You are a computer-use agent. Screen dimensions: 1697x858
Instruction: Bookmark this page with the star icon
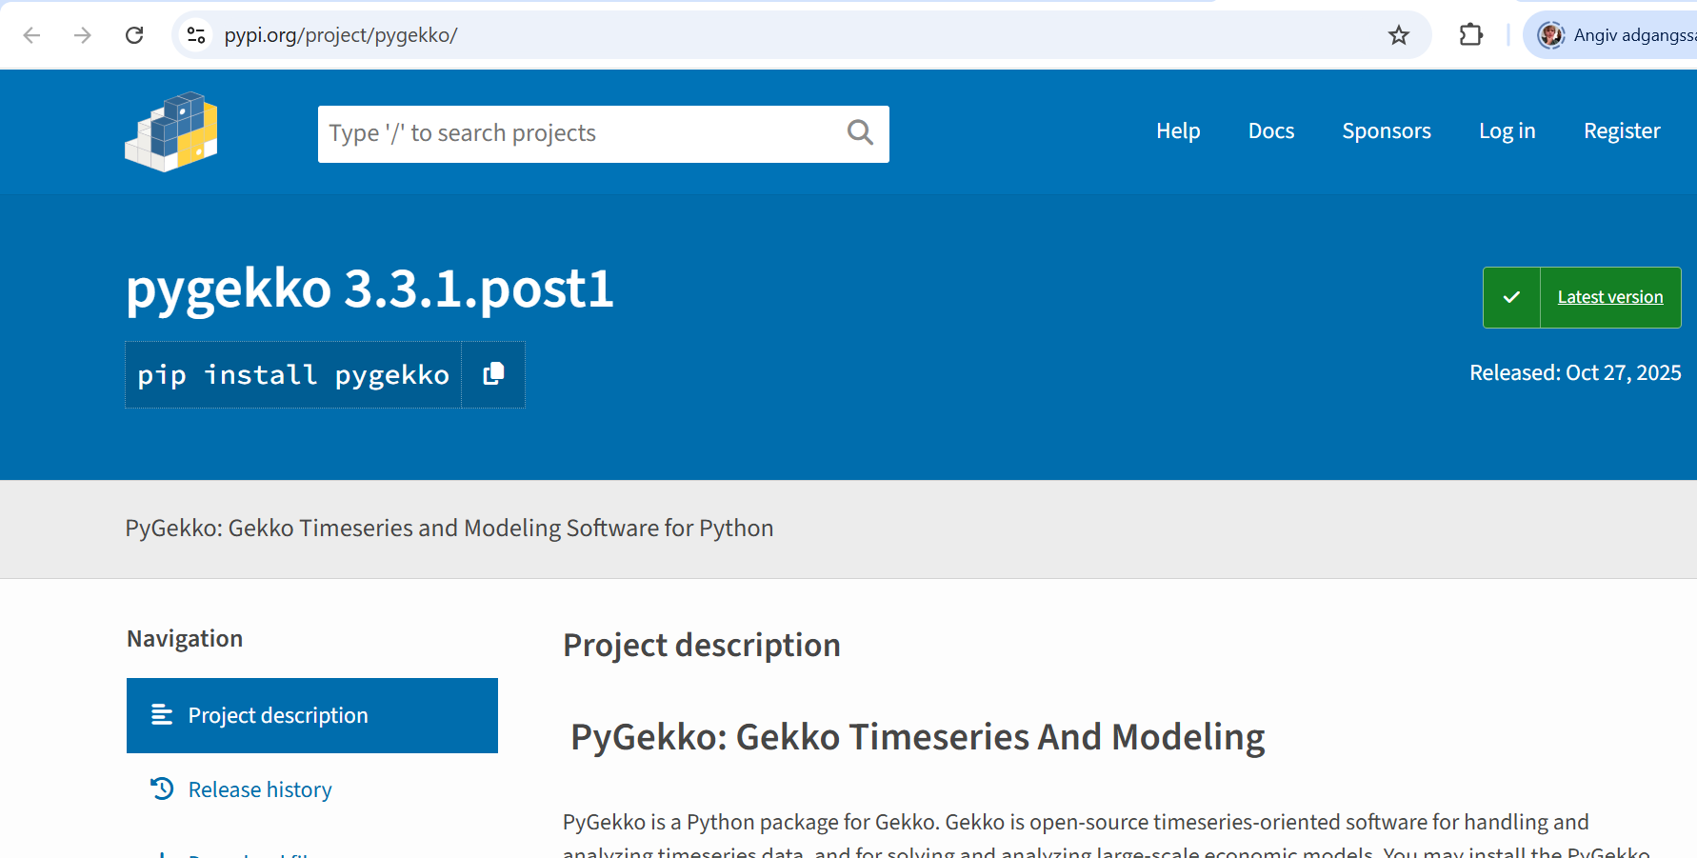[1398, 35]
